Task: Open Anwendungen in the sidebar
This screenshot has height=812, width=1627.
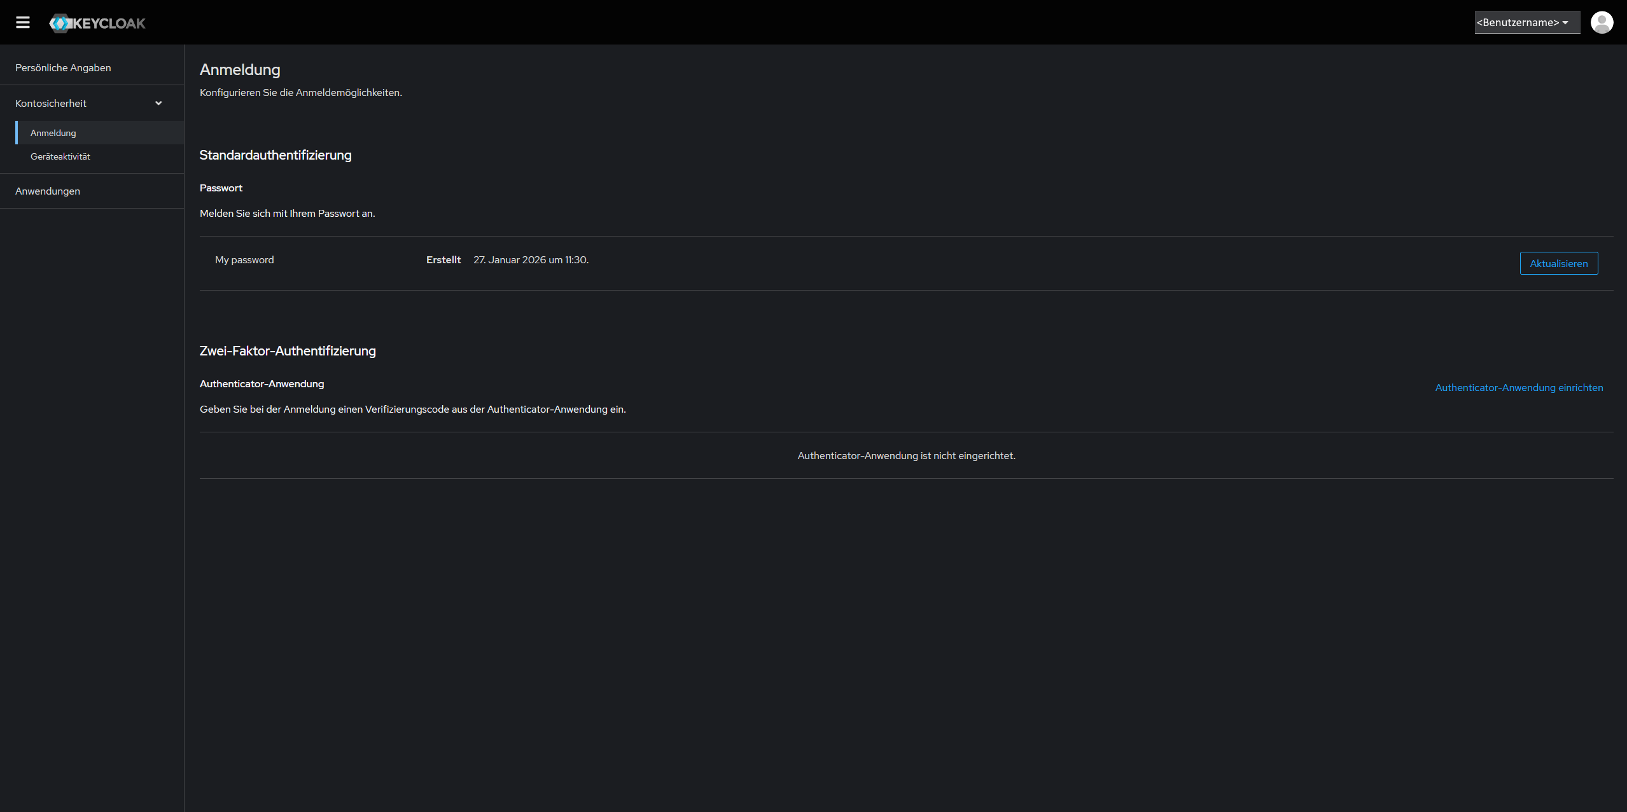Action: pos(48,191)
